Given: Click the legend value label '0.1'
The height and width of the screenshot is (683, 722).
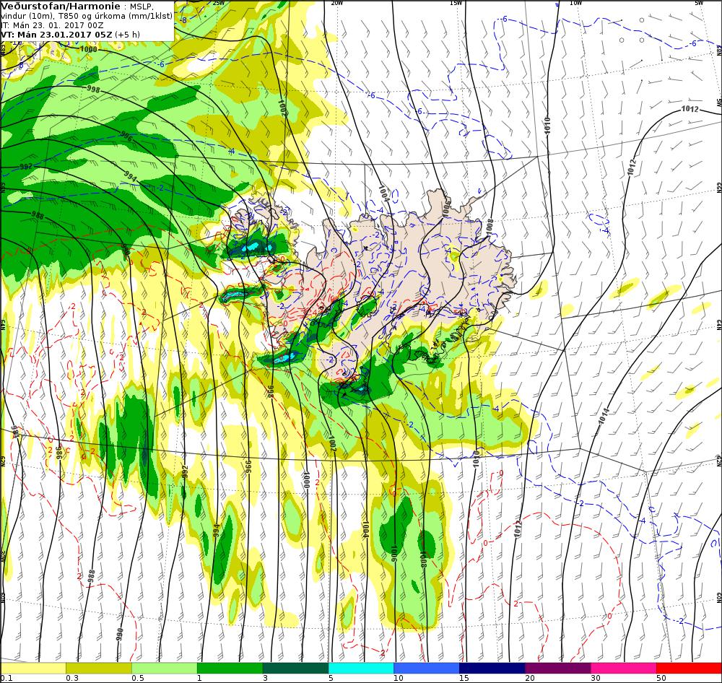Looking at the screenshot, I should pyautogui.click(x=6, y=678).
